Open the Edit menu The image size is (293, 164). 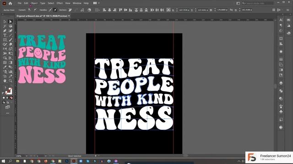coord(26,3)
